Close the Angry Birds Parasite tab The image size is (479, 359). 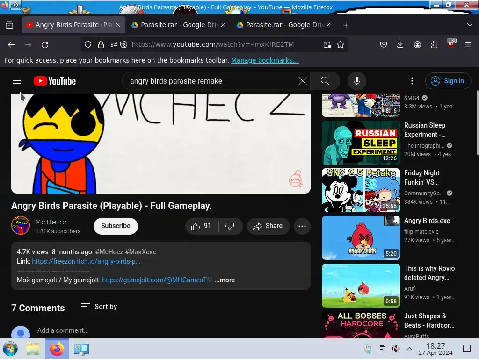[118, 25]
